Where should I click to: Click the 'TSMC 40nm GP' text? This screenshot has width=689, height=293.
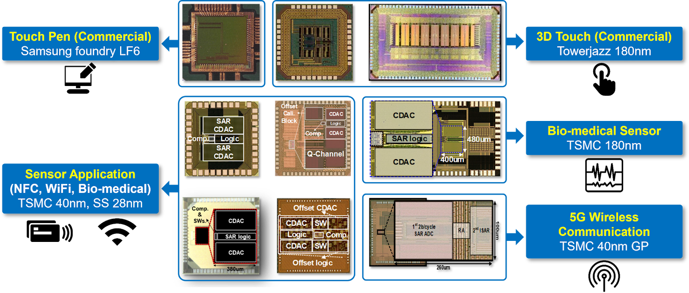point(604,247)
